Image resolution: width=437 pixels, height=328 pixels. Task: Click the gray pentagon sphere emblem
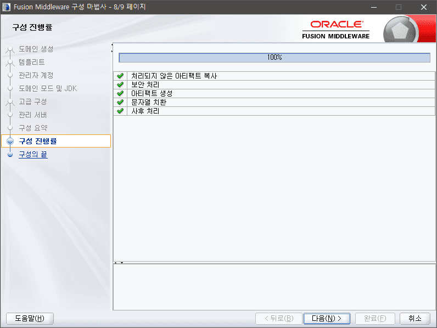coord(400,30)
